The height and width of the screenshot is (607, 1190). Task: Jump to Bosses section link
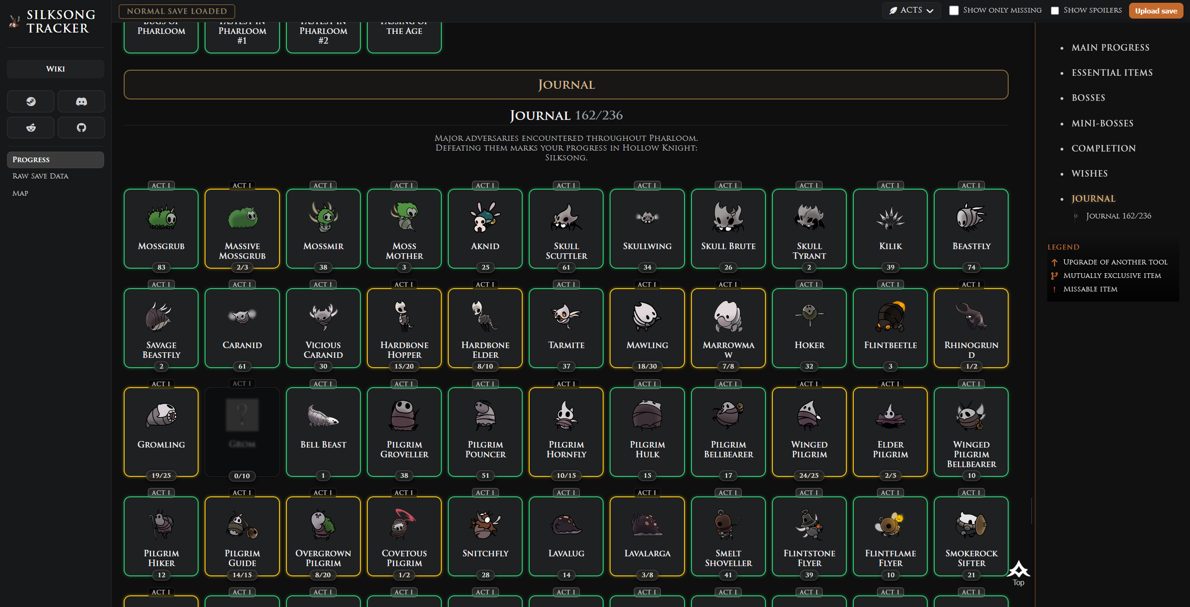click(1088, 98)
